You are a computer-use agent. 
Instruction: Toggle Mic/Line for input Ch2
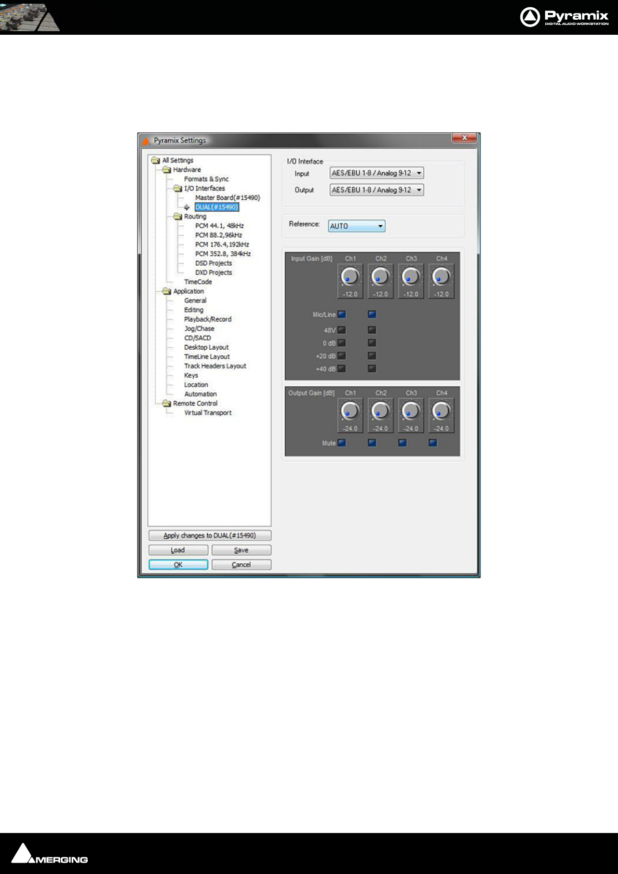(372, 314)
